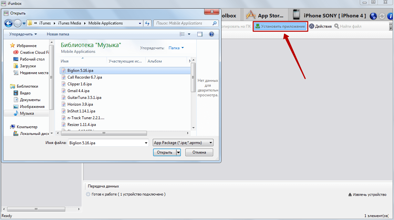Open the Actions (Действия) menu
The width and height of the screenshot is (394, 220).
(320, 26)
